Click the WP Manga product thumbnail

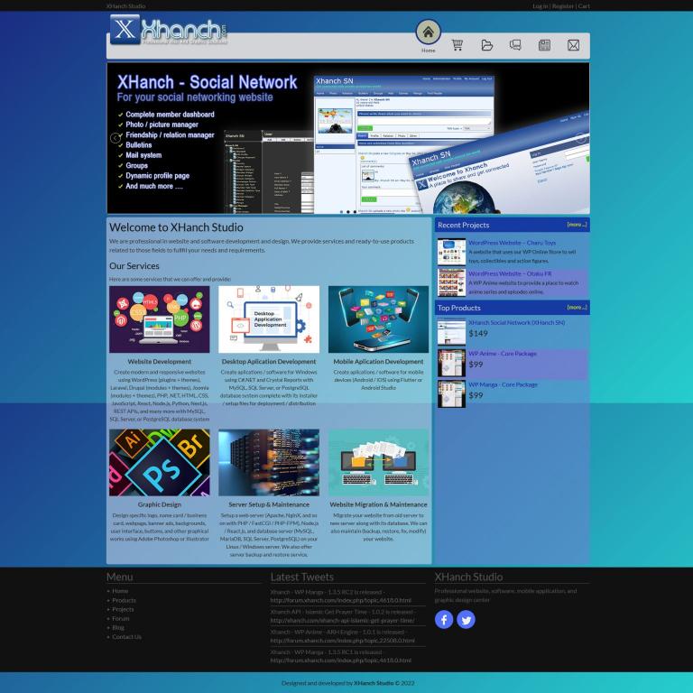[x=451, y=393]
